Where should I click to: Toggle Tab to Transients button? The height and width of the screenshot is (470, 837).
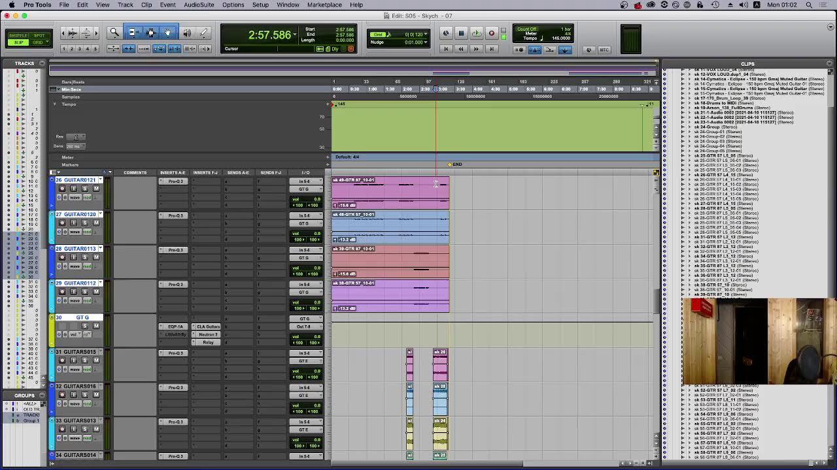pyautogui.click(x=129, y=49)
